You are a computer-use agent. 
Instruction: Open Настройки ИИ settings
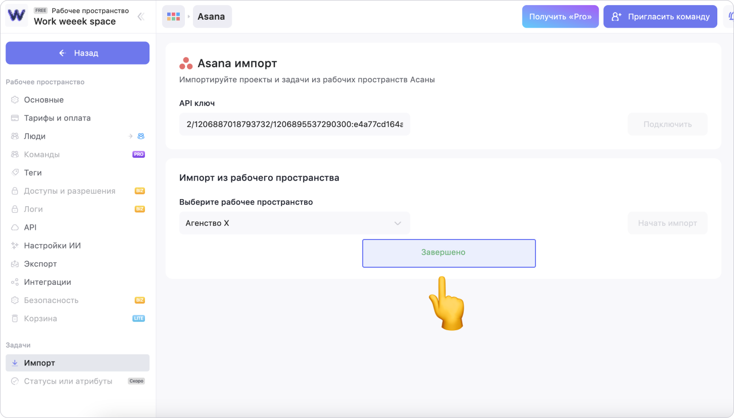click(52, 246)
